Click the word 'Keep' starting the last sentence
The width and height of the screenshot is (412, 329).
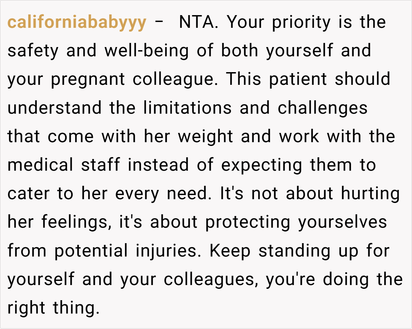point(230,251)
